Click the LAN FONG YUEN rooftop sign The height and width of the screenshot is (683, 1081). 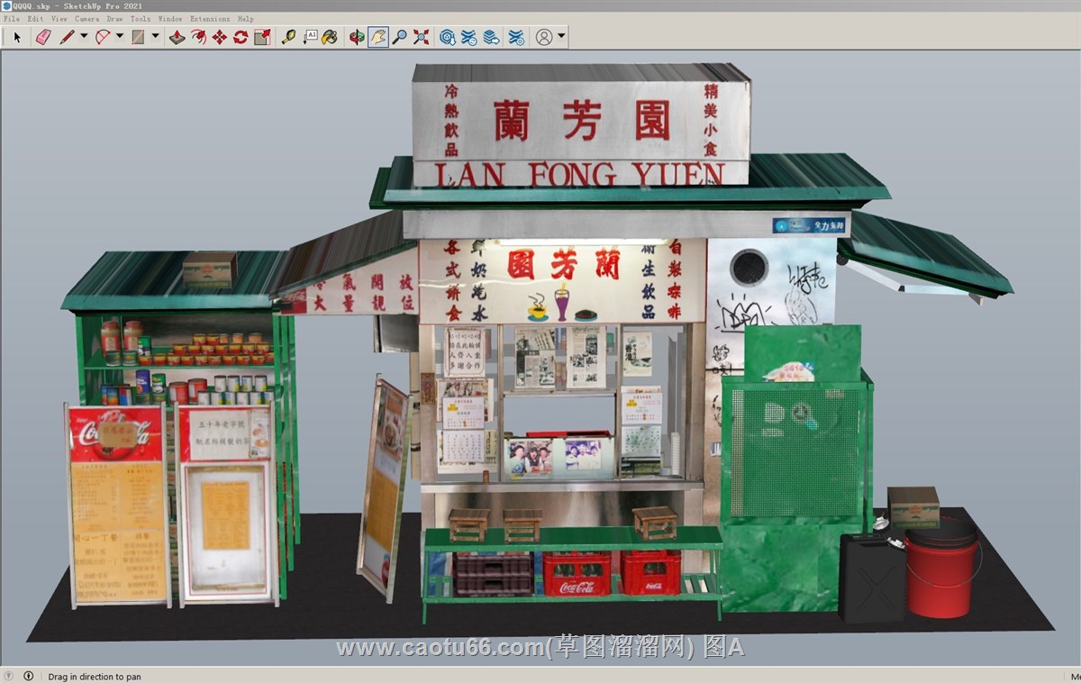(581, 124)
